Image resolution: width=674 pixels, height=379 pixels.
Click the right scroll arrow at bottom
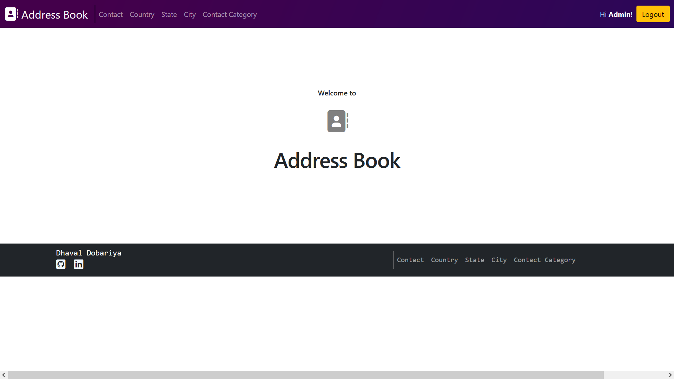coord(670,375)
